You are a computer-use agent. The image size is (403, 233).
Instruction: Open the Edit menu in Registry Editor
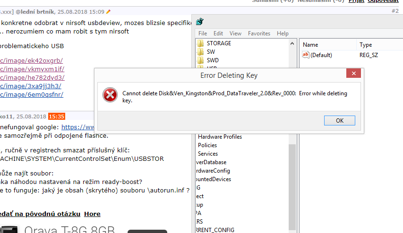pos(218,33)
